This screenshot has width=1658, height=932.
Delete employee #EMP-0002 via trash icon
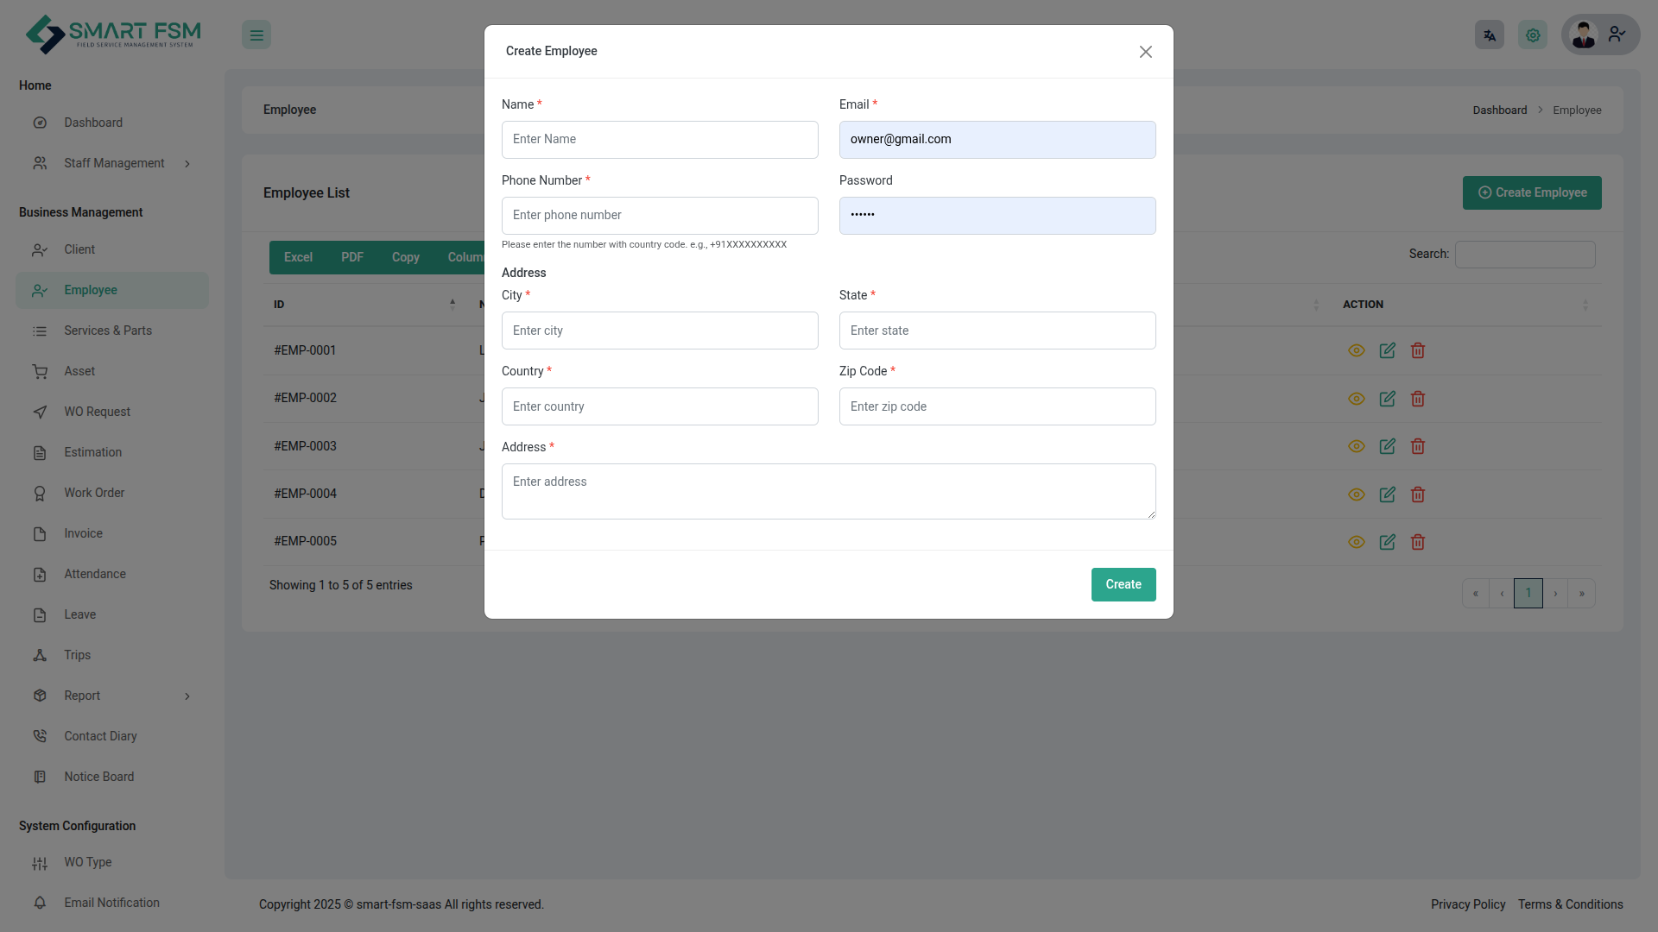1417,399
